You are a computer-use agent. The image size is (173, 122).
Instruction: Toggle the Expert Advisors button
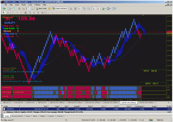point(60,9)
